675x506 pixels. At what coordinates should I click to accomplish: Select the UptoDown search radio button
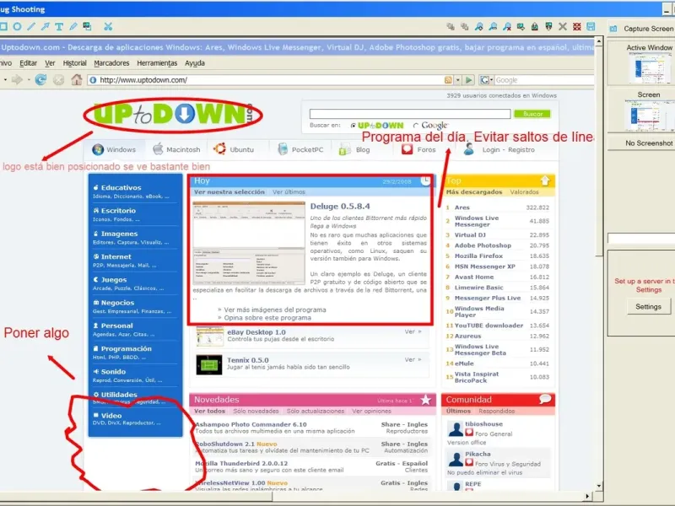(354, 126)
